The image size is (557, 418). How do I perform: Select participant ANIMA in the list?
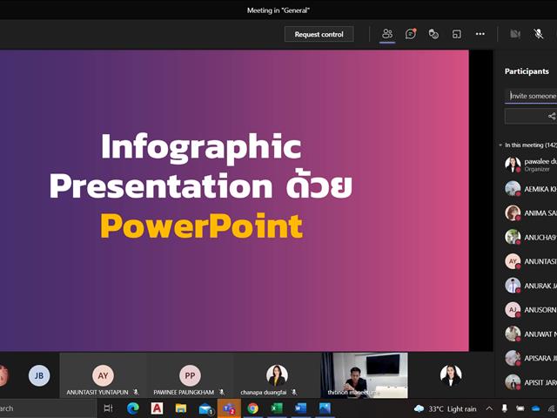tap(531, 212)
